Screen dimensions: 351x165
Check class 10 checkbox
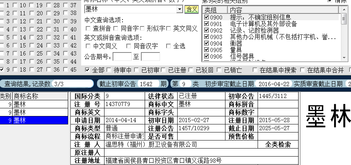15,5
